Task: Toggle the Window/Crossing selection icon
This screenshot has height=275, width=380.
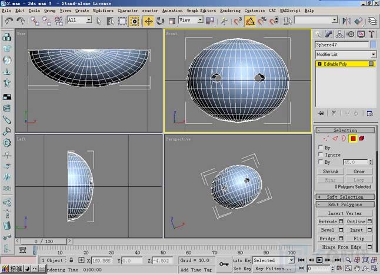Action: tap(134, 21)
